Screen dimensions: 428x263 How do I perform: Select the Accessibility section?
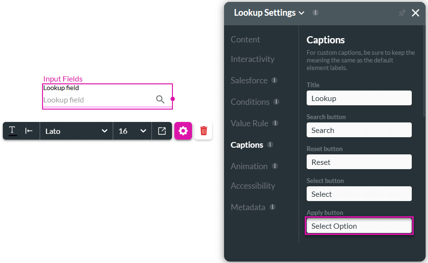(253, 186)
